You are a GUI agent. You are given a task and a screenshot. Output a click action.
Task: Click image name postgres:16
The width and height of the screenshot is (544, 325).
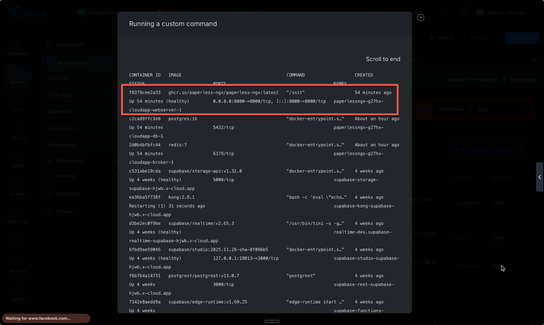183,118
